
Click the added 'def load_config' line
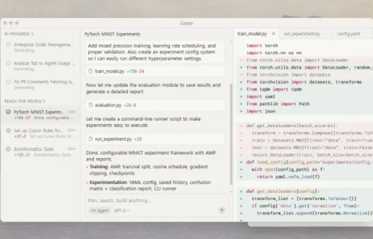(x=309, y=162)
